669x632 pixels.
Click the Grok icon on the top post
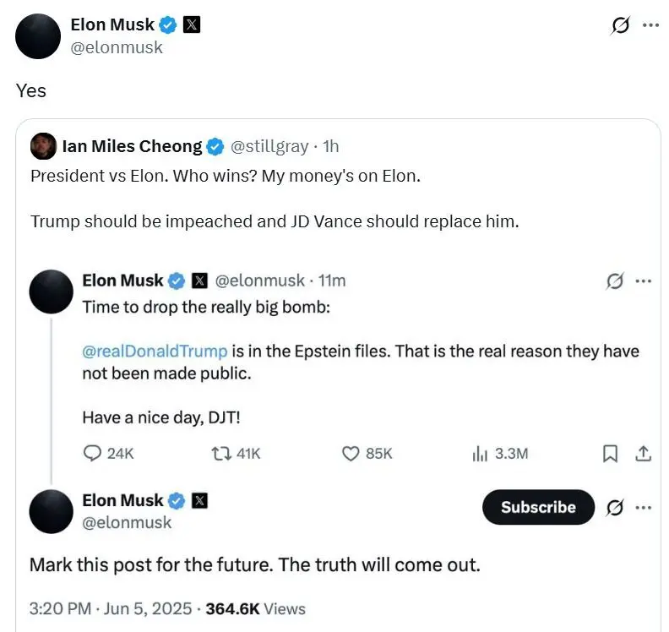[x=619, y=25]
